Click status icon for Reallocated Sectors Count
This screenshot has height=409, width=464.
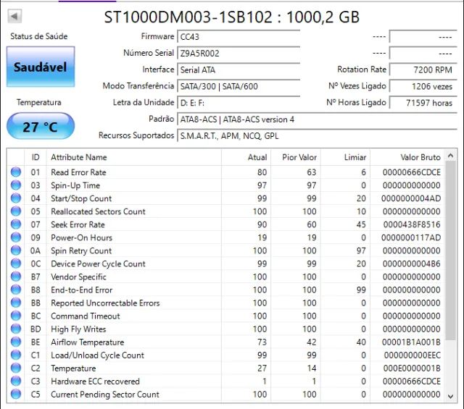pyautogui.click(x=16, y=211)
